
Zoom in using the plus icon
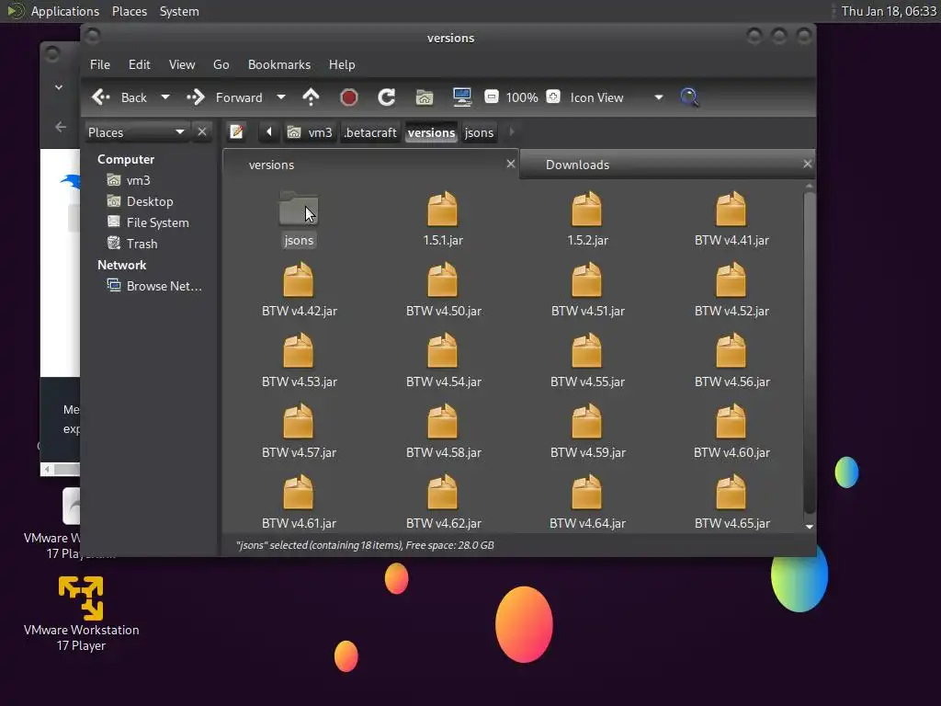click(x=553, y=97)
